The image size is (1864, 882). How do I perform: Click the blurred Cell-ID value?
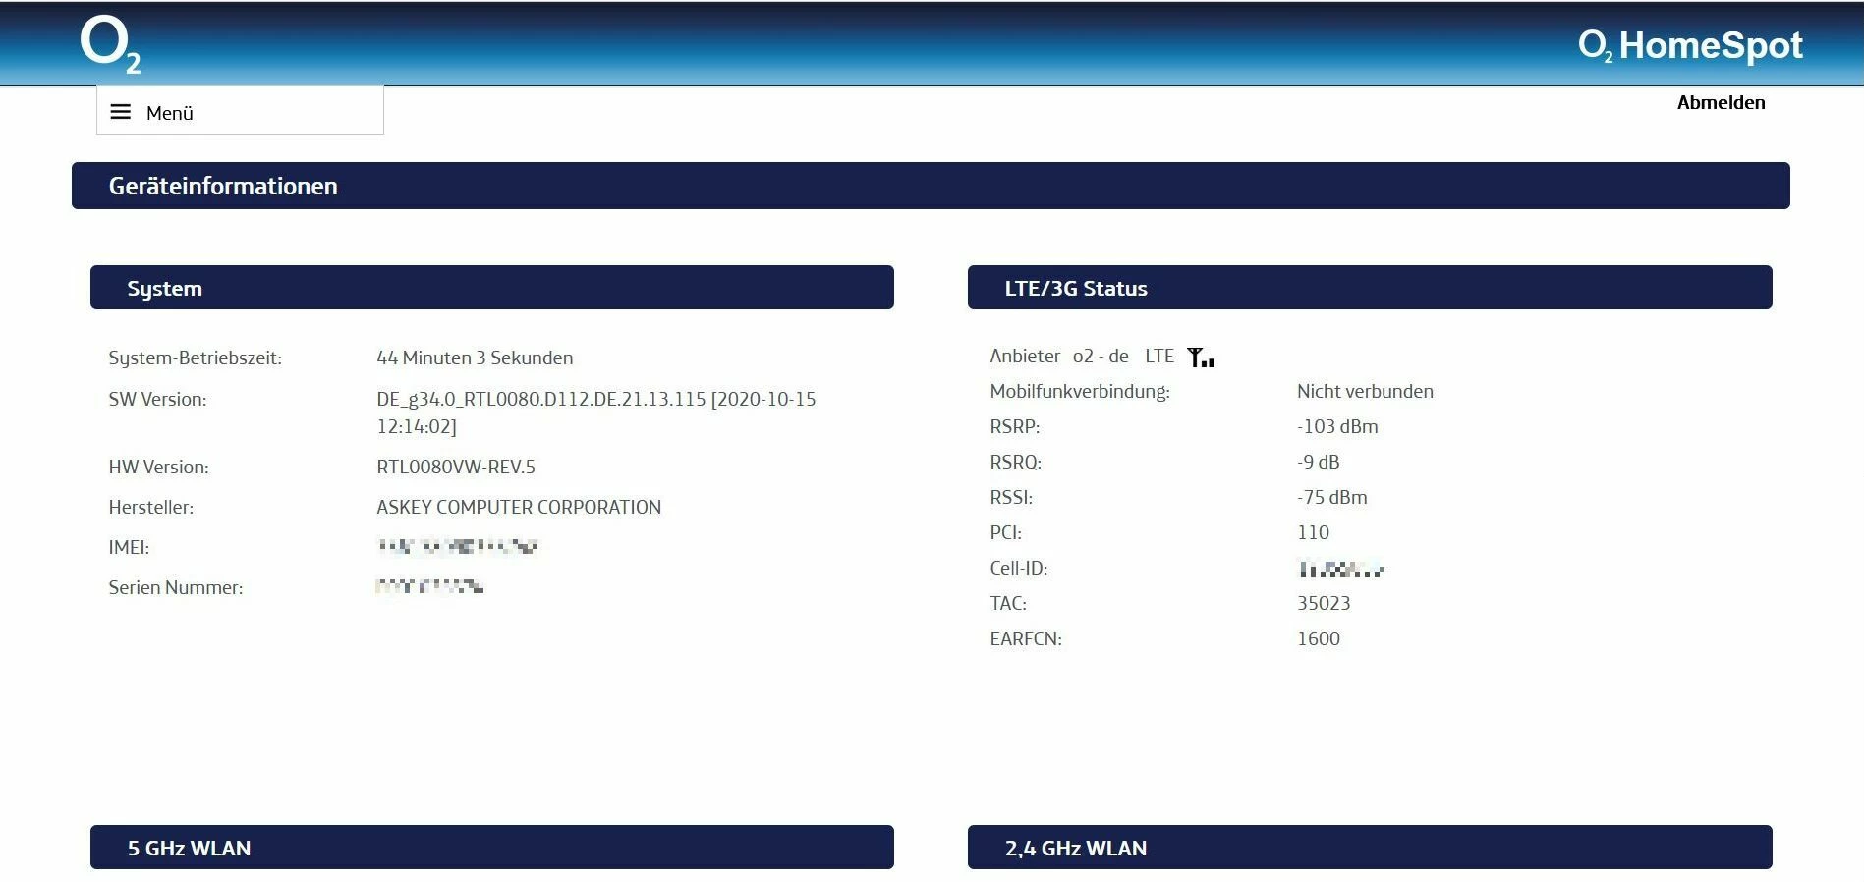[1341, 569]
